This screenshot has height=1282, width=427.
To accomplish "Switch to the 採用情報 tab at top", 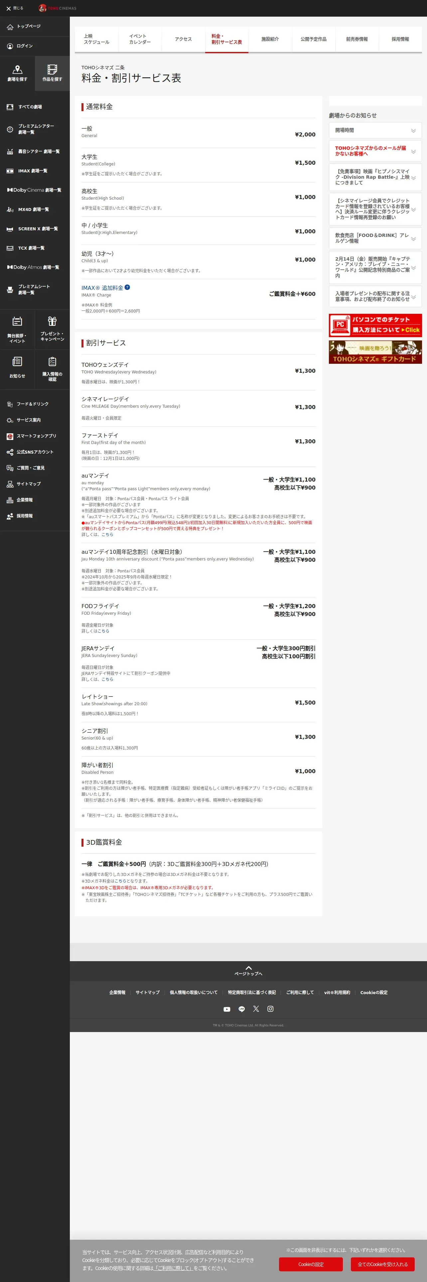I will pyautogui.click(x=400, y=39).
